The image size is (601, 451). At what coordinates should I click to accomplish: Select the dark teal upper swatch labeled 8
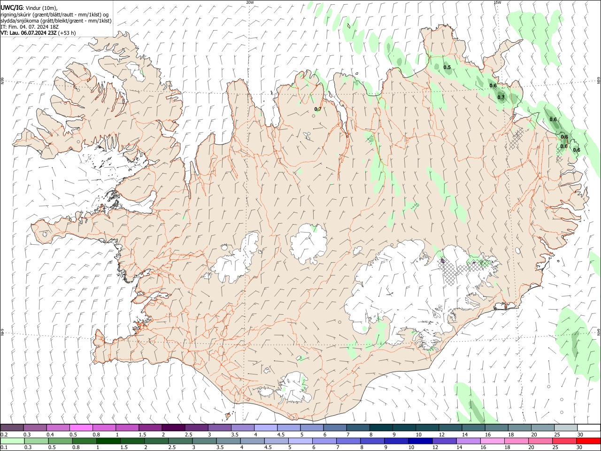tap(381, 428)
